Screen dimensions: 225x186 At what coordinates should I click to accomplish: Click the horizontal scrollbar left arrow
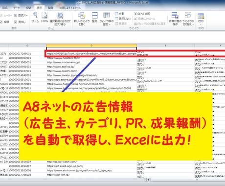coord(148,180)
